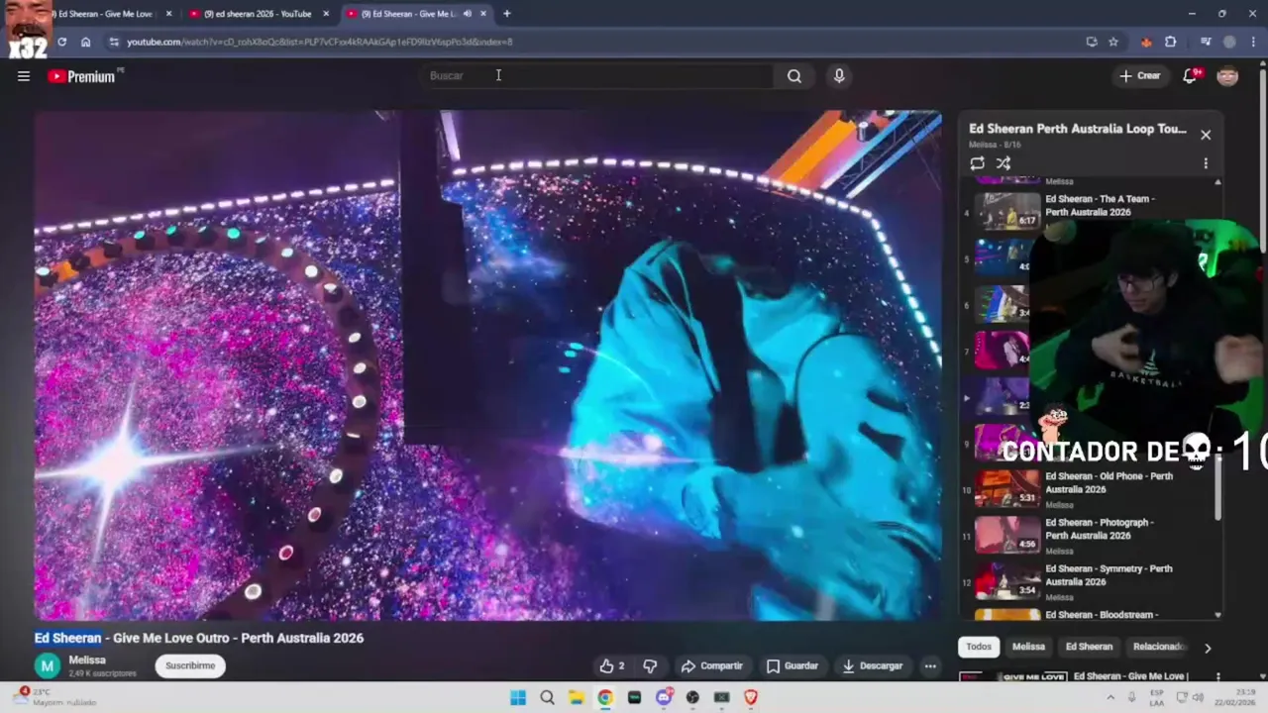The width and height of the screenshot is (1268, 713).
Task: Mute the active tab's audio icon
Action: (467, 14)
